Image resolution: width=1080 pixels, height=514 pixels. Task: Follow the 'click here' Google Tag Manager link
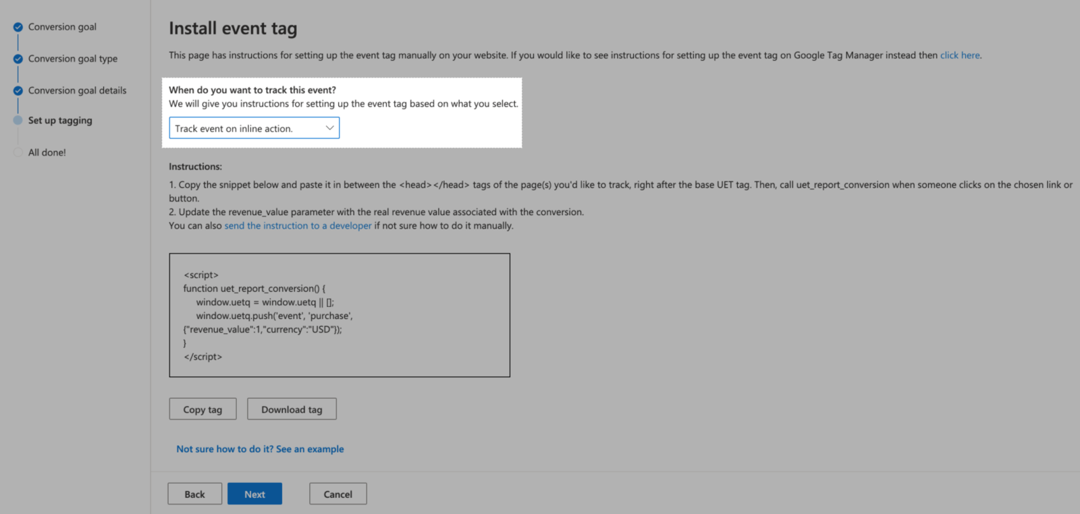[x=960, y=55]
